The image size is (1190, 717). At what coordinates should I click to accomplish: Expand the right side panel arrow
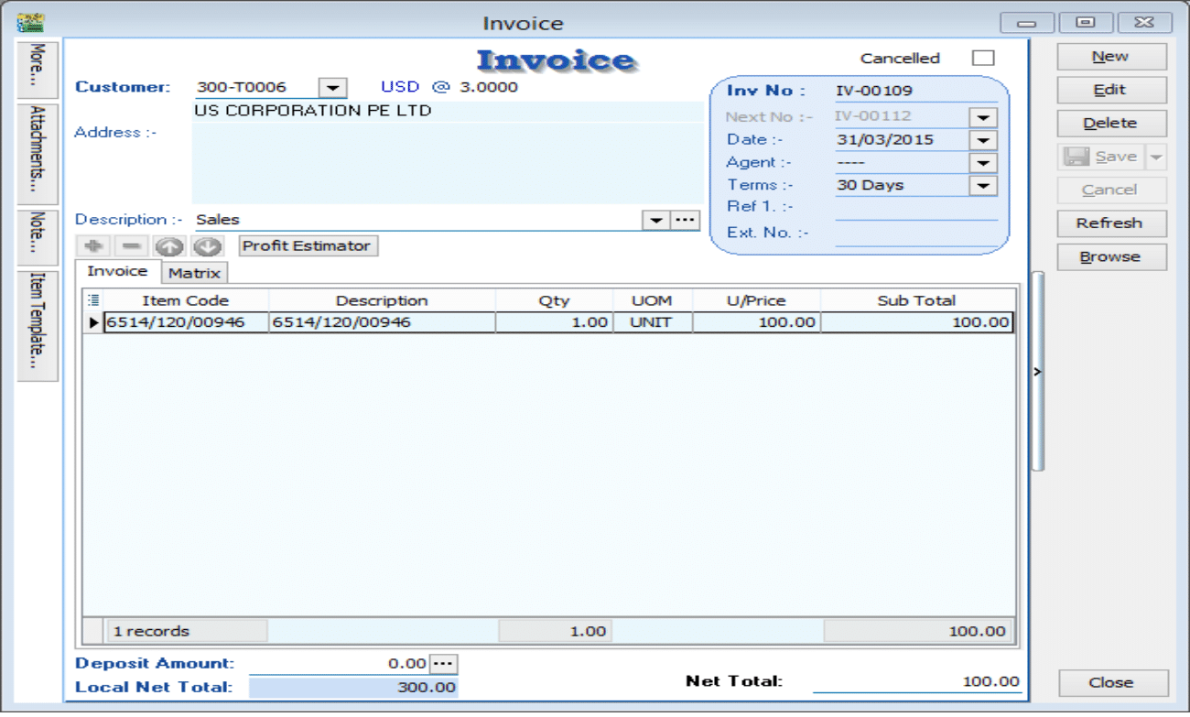click(x=1037, y=371)
